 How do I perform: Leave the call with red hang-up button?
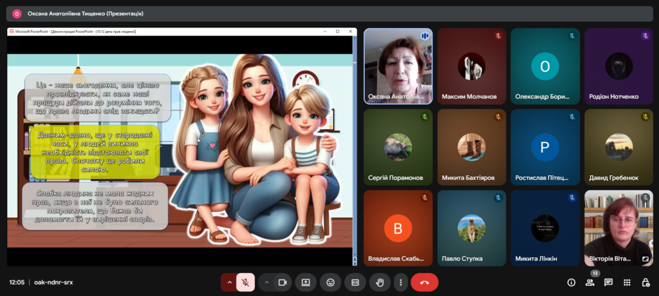click(x=424, y=282)
